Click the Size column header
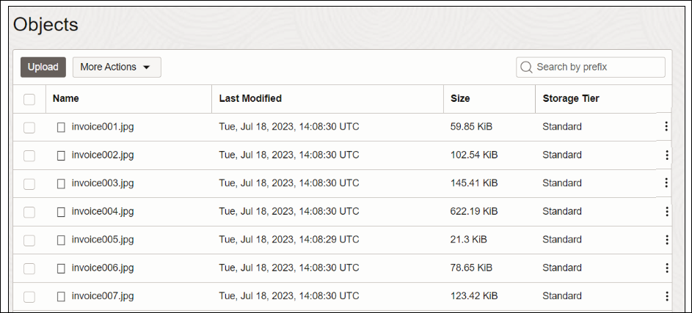This screenshot has width=692, height=313. tap(460, 98)
